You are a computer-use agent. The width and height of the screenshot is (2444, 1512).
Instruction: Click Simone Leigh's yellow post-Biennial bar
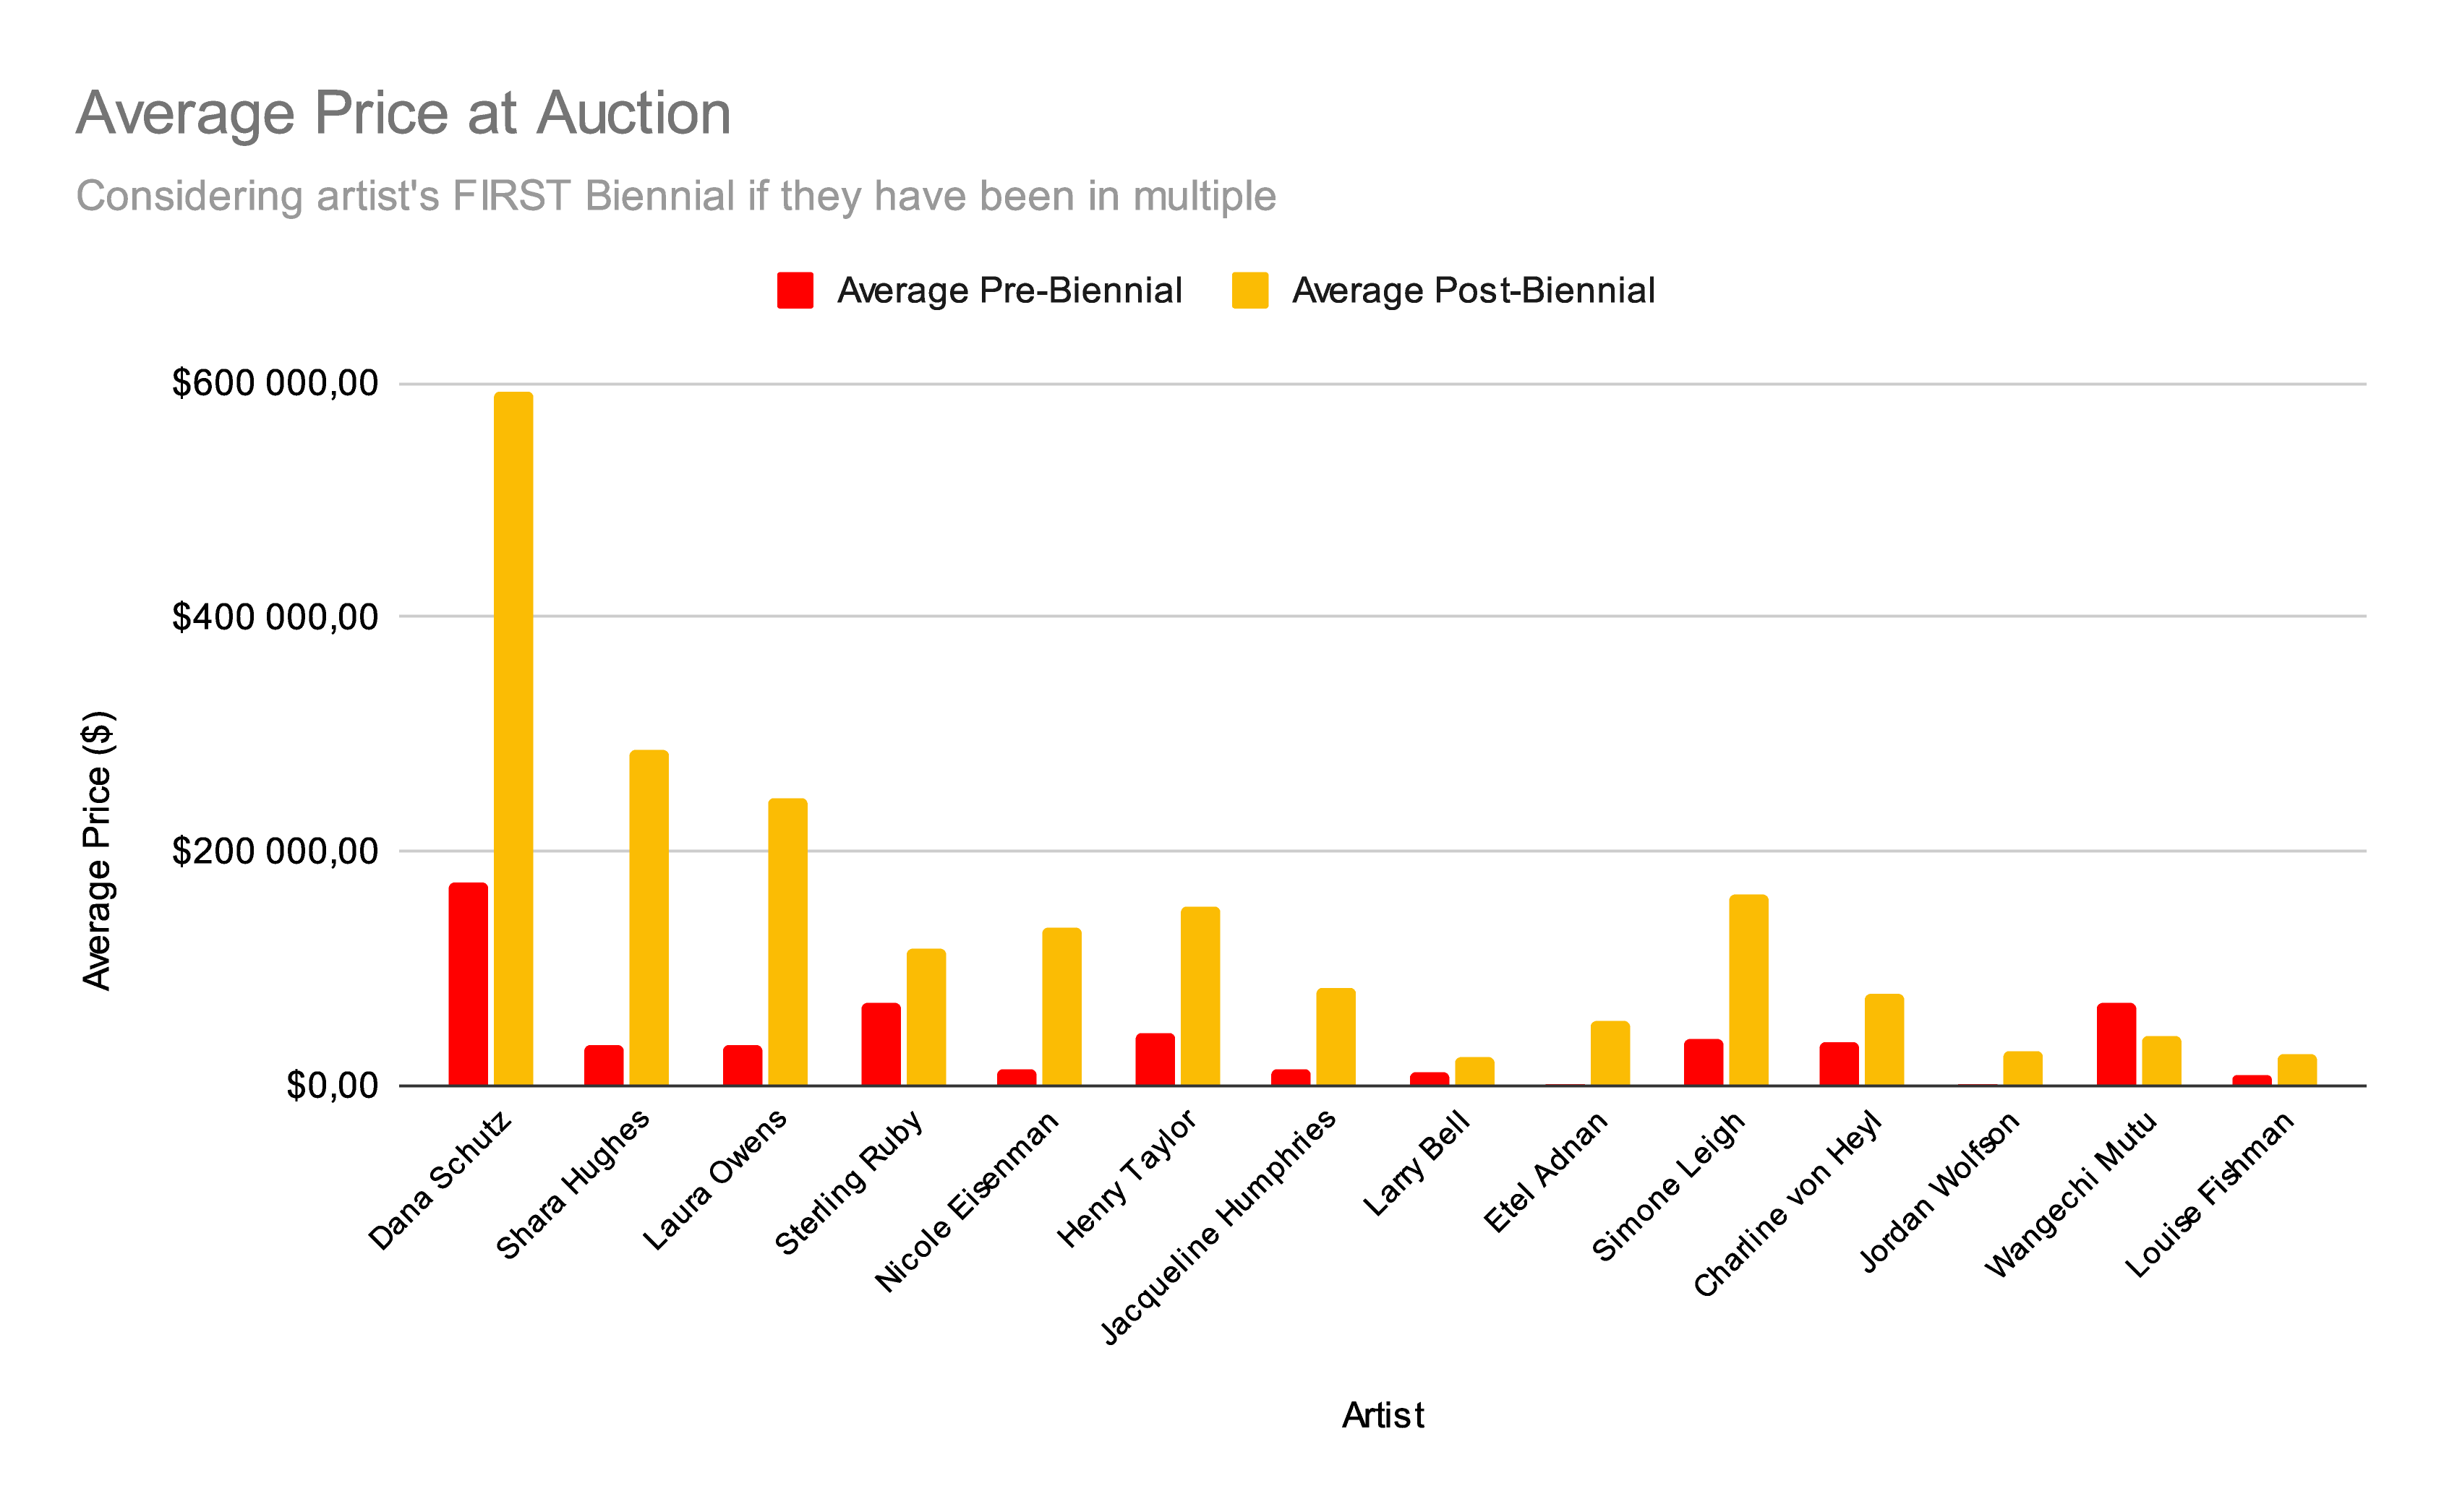(1748, 990)
